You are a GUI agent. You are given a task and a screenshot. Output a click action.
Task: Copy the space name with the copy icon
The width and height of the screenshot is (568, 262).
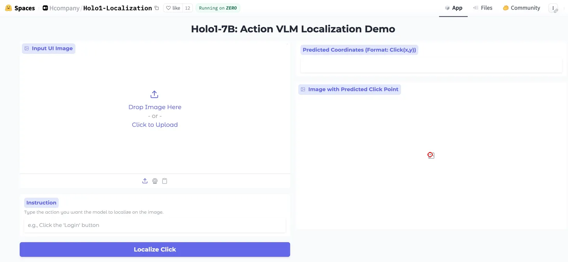157,8
